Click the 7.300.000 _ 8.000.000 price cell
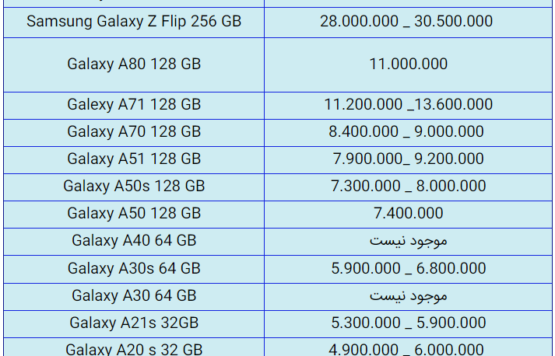The image size is (555, 356). [408, 186]
